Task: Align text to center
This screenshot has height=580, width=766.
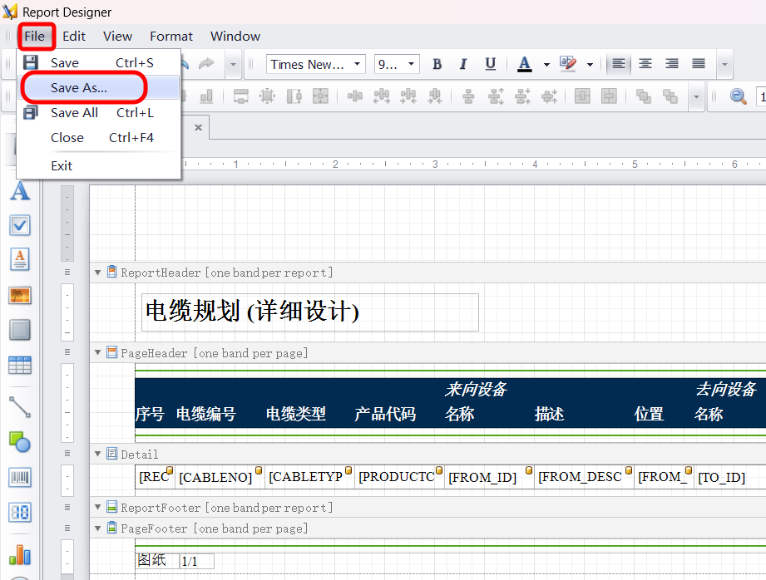Action: tap(645, 64)
